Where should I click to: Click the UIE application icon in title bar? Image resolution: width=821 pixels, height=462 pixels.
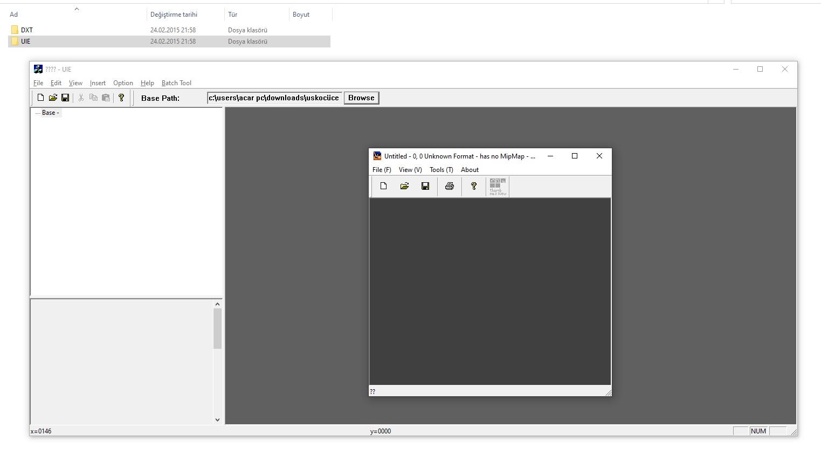[38, 69]
